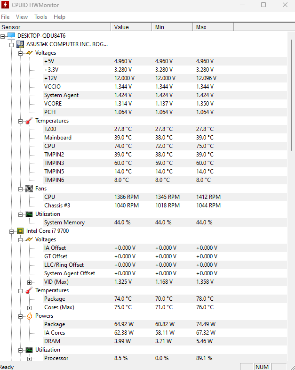295x370 pixels.
Task: Click the DESKTOP-QDU84T6 computer icon
Action: coord(11,36)
